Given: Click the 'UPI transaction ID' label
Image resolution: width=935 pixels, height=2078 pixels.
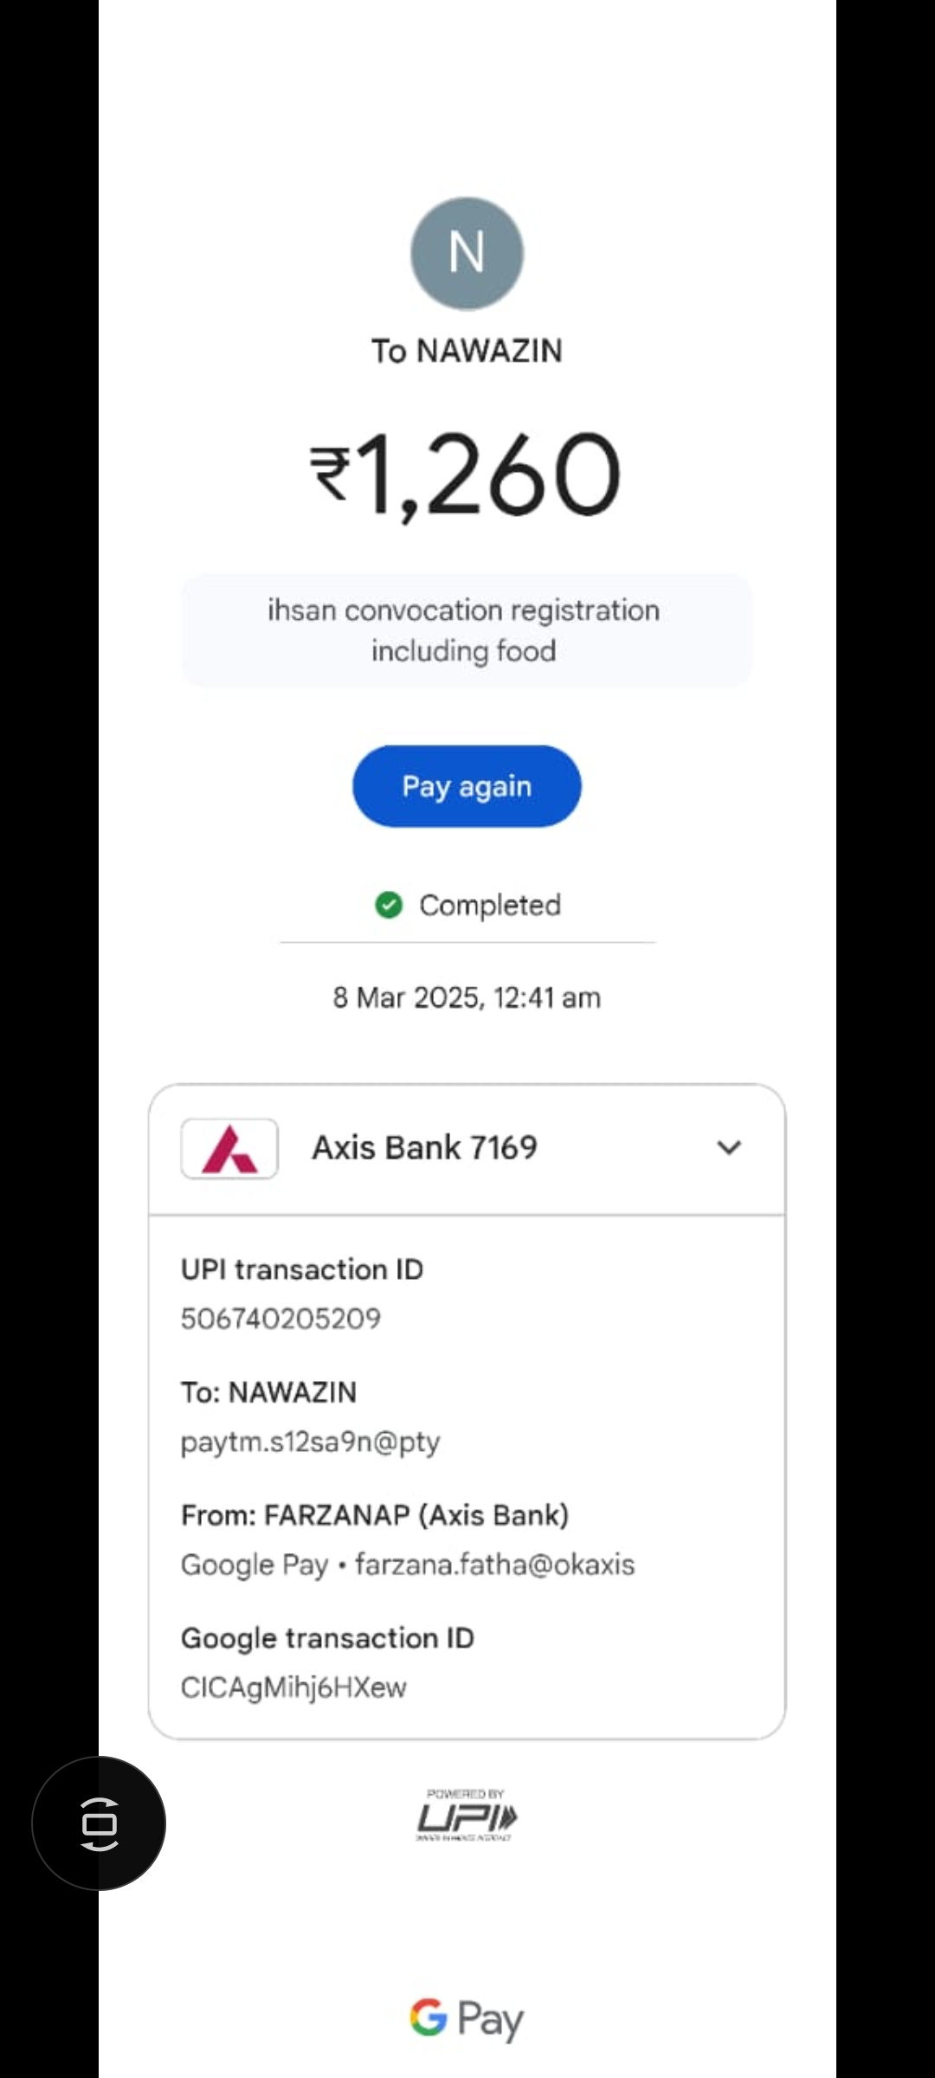Looking at the screenshot, I should tap(302, 1269).
